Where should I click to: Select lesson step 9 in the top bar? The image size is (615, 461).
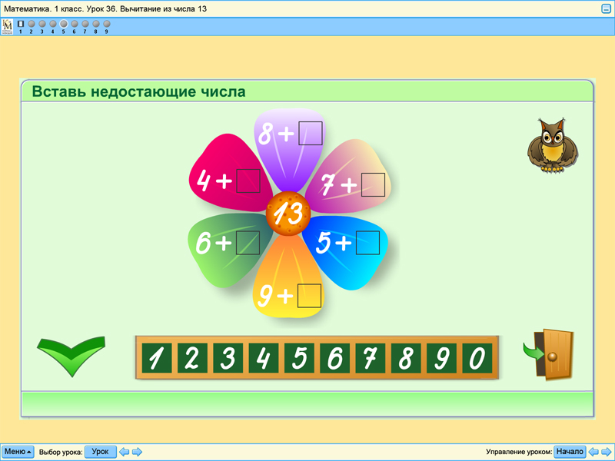coord(106,24)
